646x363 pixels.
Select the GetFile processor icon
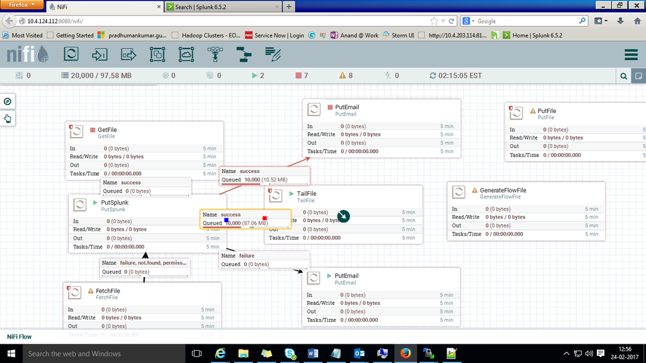coord(76,132)
